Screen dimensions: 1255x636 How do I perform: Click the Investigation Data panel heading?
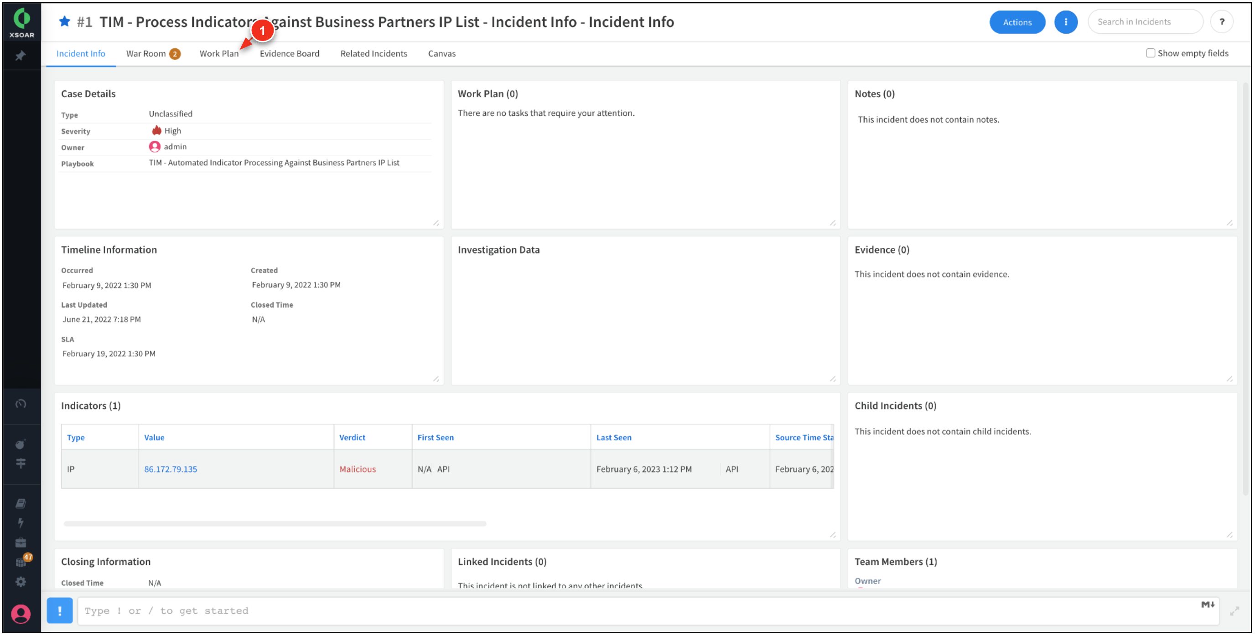click(498, 250)
